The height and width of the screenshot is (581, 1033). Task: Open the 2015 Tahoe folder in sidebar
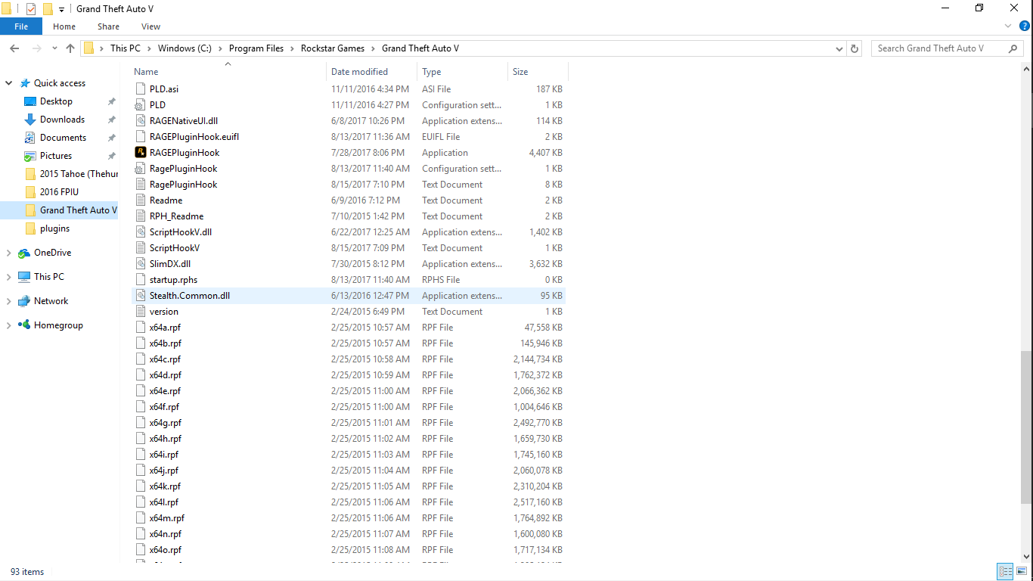pyautogui.click(x=79, y=174)
